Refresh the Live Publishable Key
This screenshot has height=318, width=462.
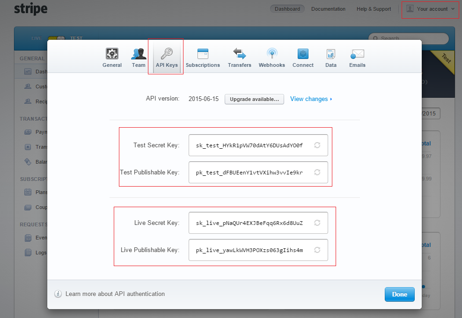(317, 250)
